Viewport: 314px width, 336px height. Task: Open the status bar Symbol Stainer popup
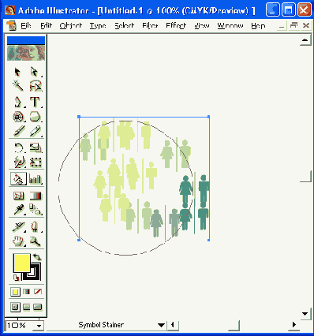(x=161, y=325)
